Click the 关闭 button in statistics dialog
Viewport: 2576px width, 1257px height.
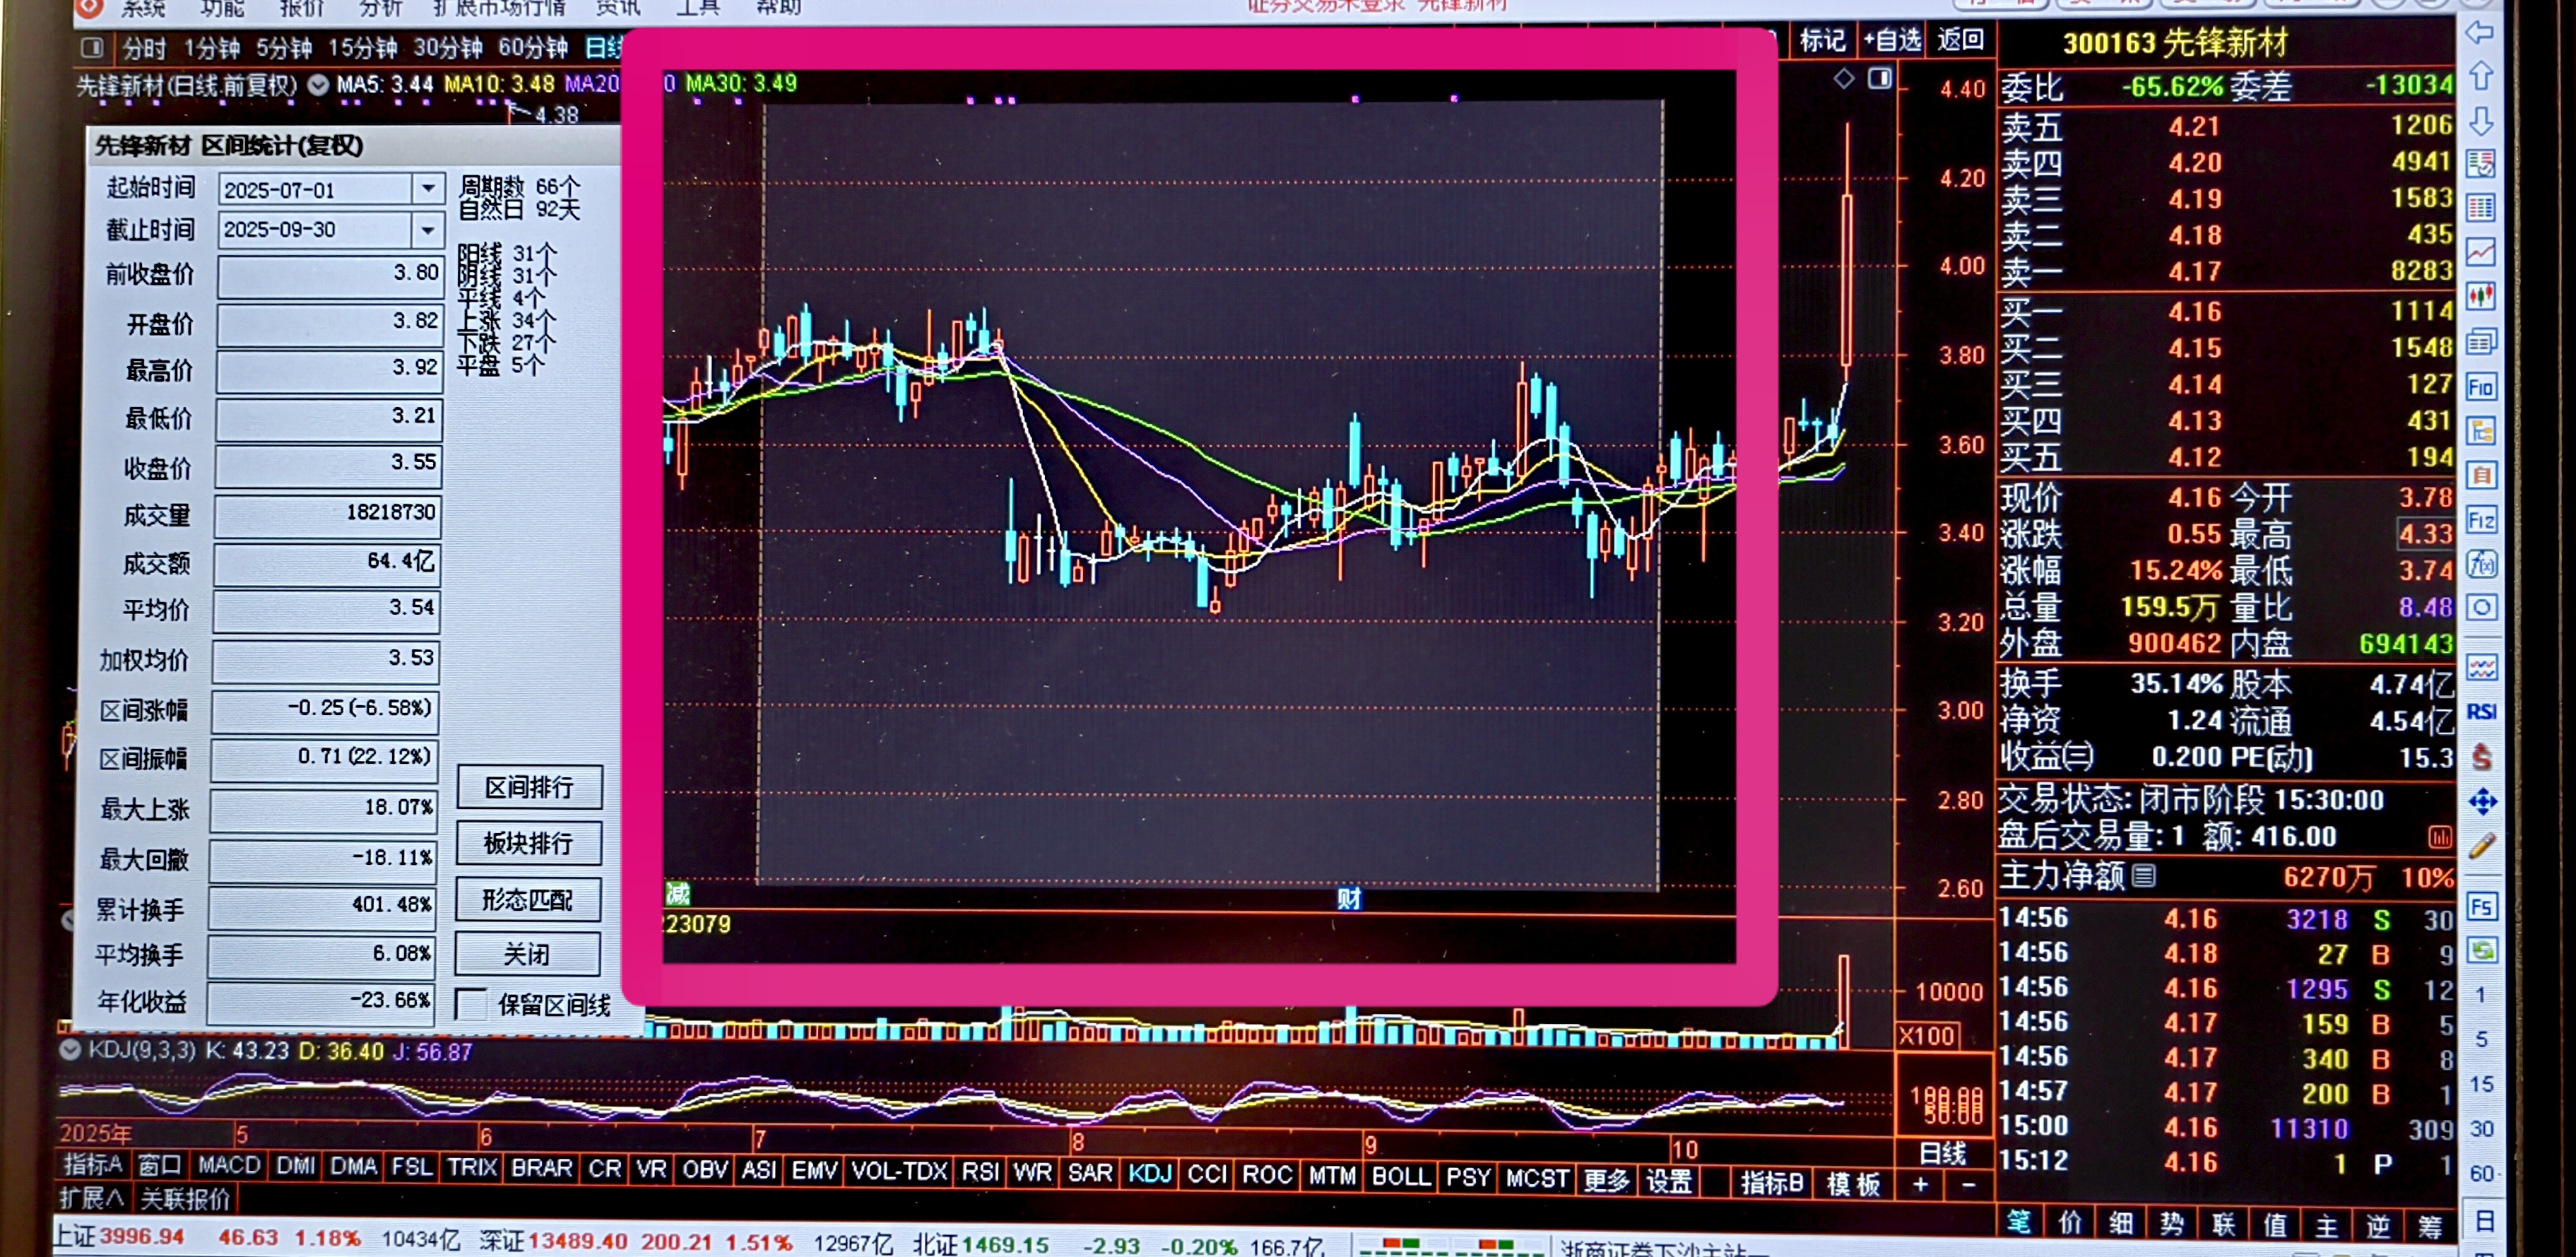(x=527, y=955)
